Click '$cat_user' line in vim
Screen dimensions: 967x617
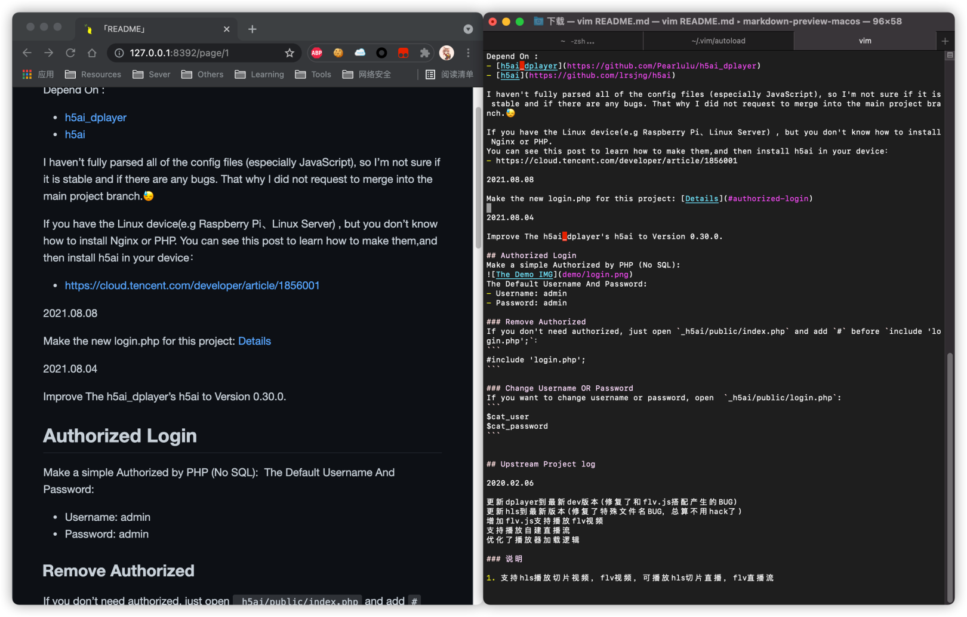point(508,417)
